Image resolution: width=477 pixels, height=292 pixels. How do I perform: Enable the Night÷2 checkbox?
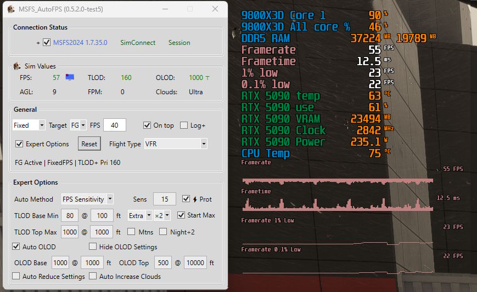[x=163, y=232]
